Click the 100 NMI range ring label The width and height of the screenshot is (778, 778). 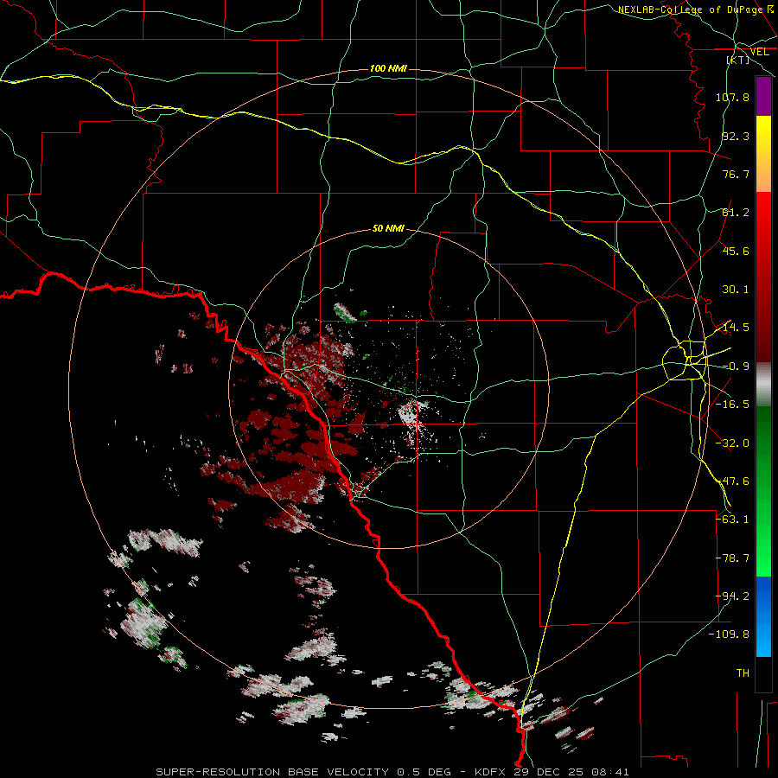click(x=388, y=68)
